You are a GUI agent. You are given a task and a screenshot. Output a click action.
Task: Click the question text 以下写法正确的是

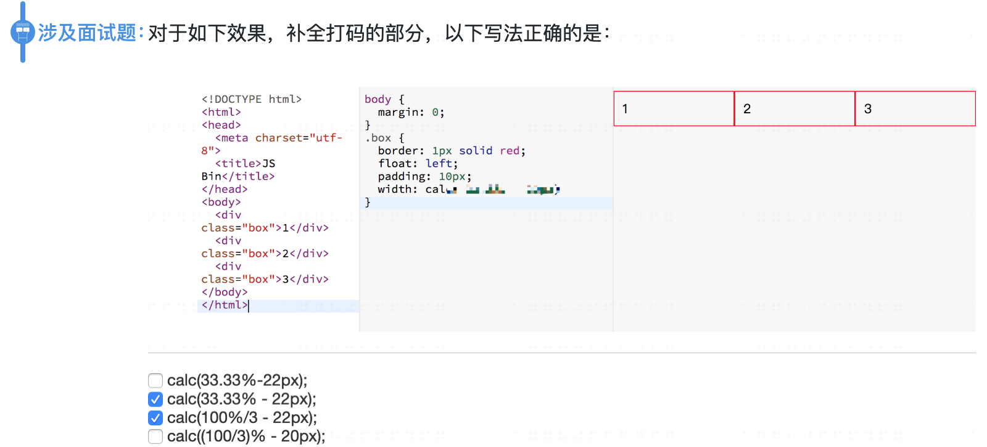[527, 33]
